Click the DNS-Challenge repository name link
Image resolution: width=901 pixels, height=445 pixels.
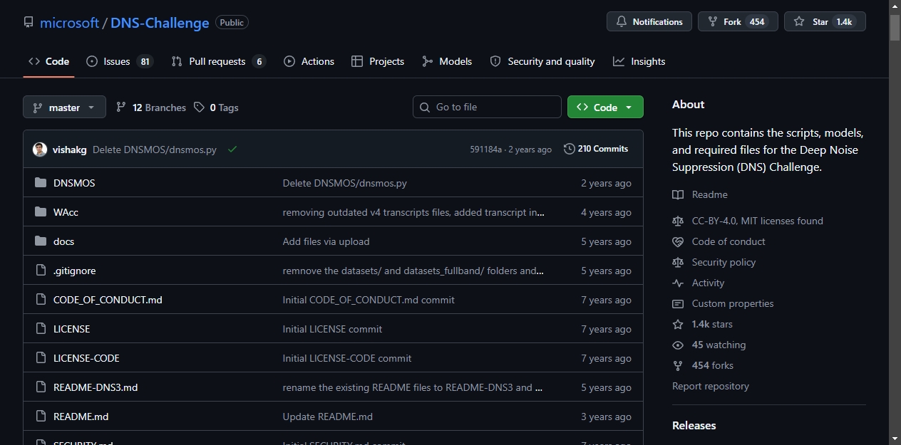coord(160,23)
